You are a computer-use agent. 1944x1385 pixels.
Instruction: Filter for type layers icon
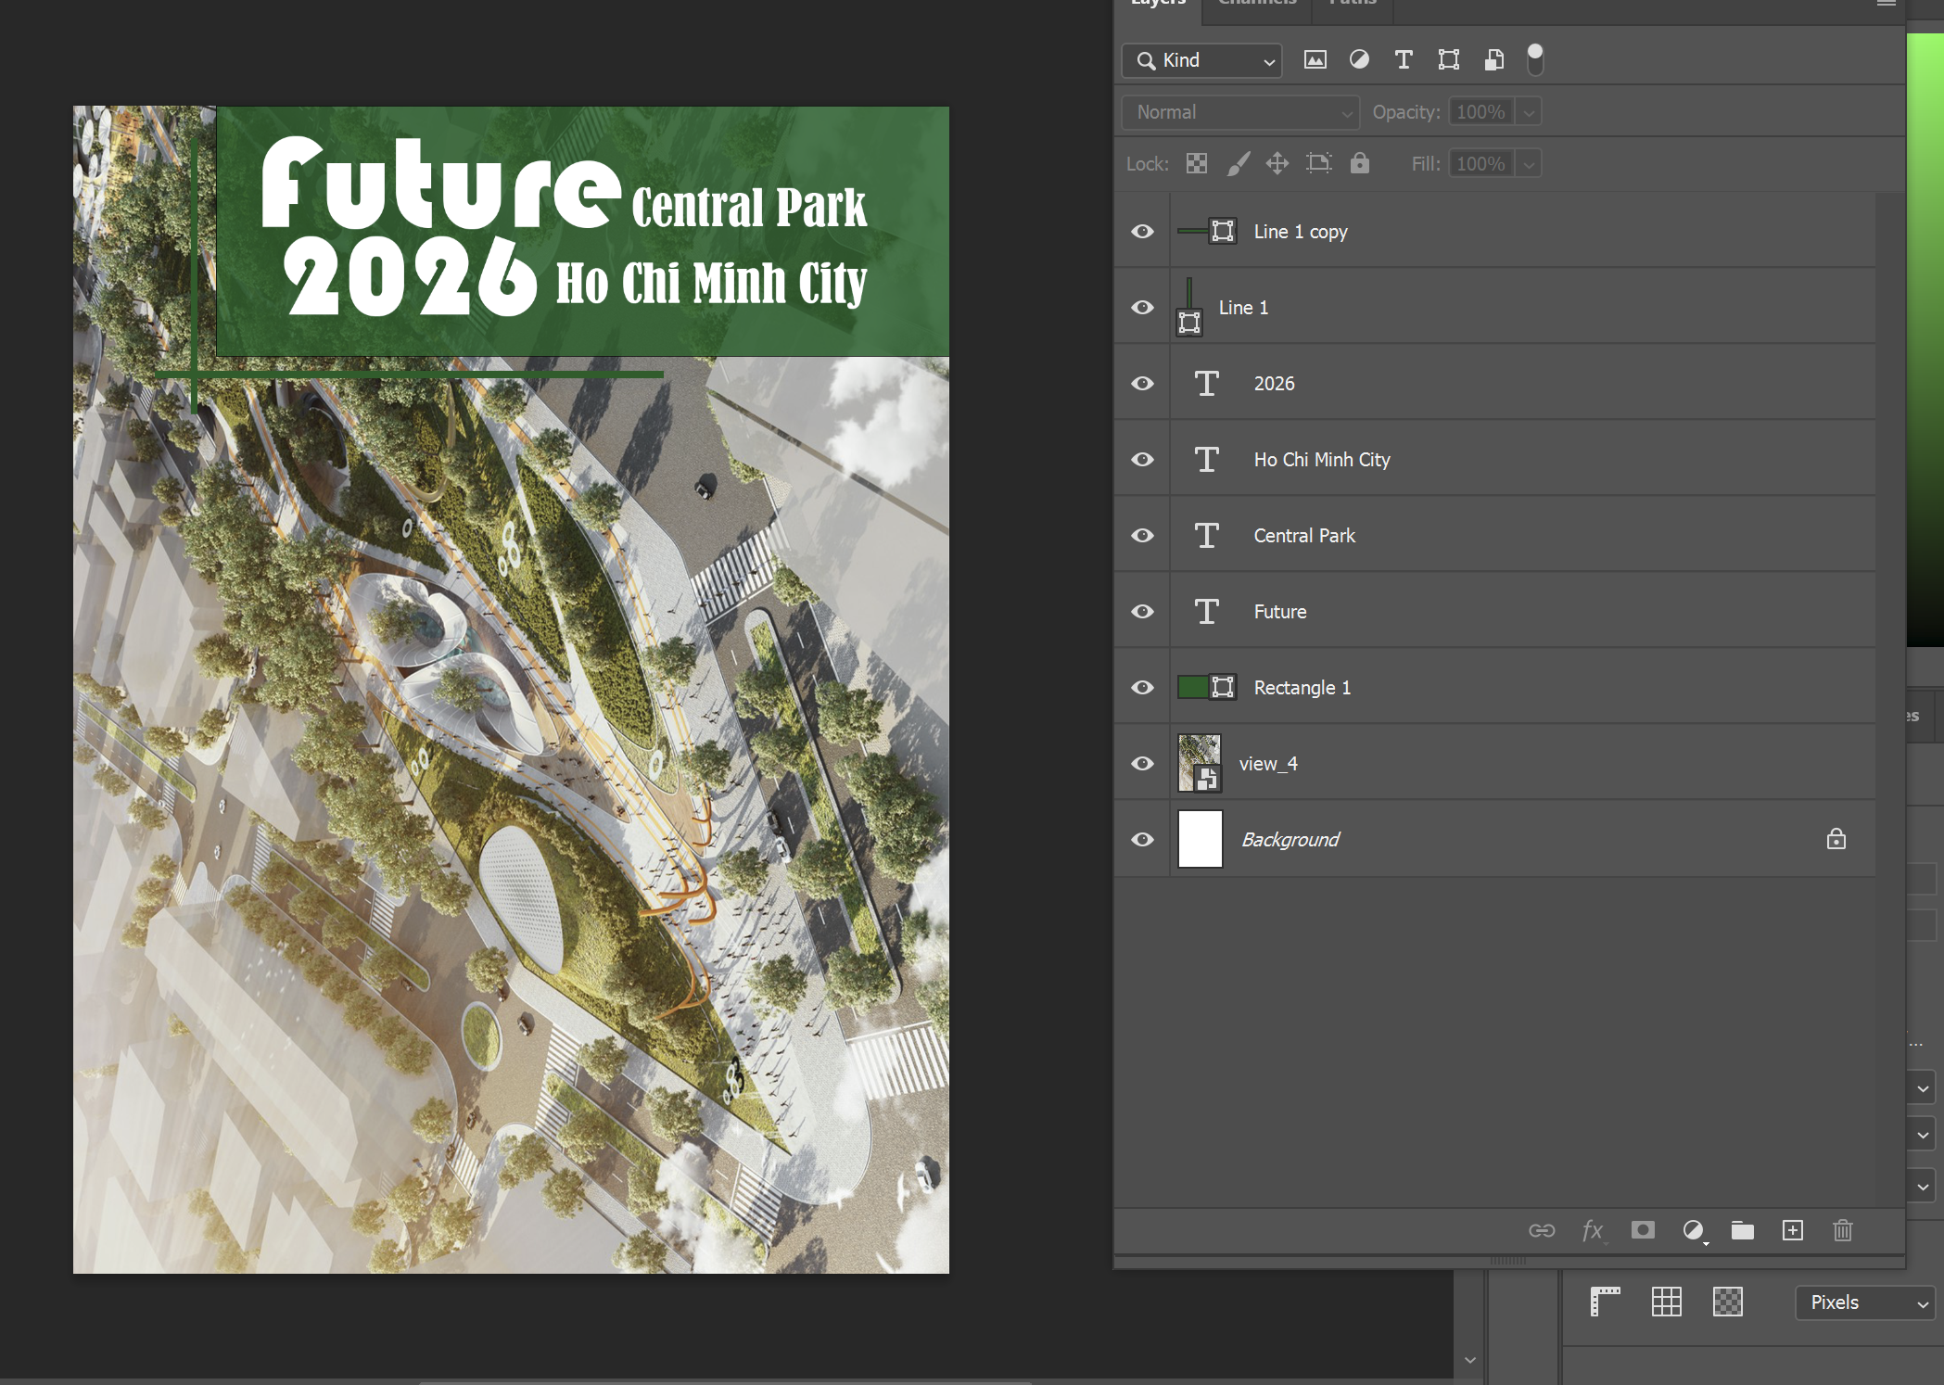[1404, 60]
